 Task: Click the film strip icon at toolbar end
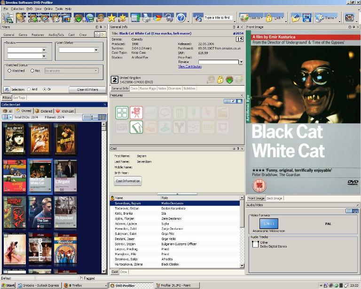350,18
